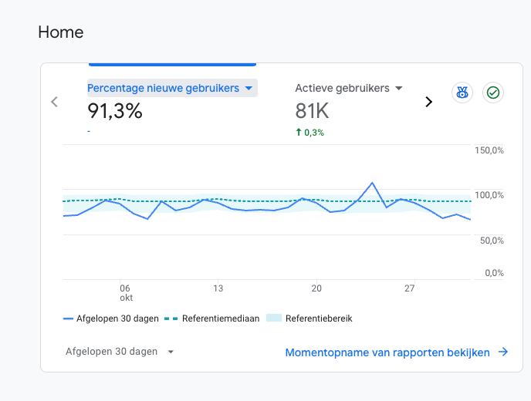The width and height of the screenshot is (531, 401).
Task: Go to next metrics with right chevron
Action: [428, 102]
